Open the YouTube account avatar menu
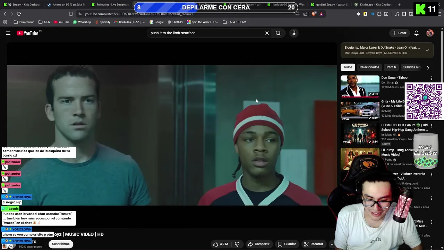 [430, 33]
